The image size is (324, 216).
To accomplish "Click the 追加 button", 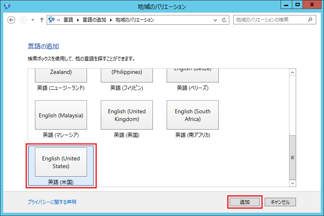I will pos(245,202).
